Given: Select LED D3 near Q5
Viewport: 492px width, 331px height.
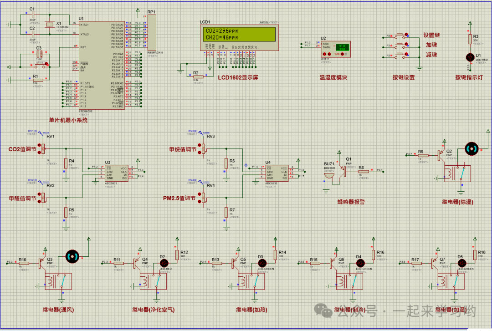Looking at the screenshot, I should coord(262,263).
